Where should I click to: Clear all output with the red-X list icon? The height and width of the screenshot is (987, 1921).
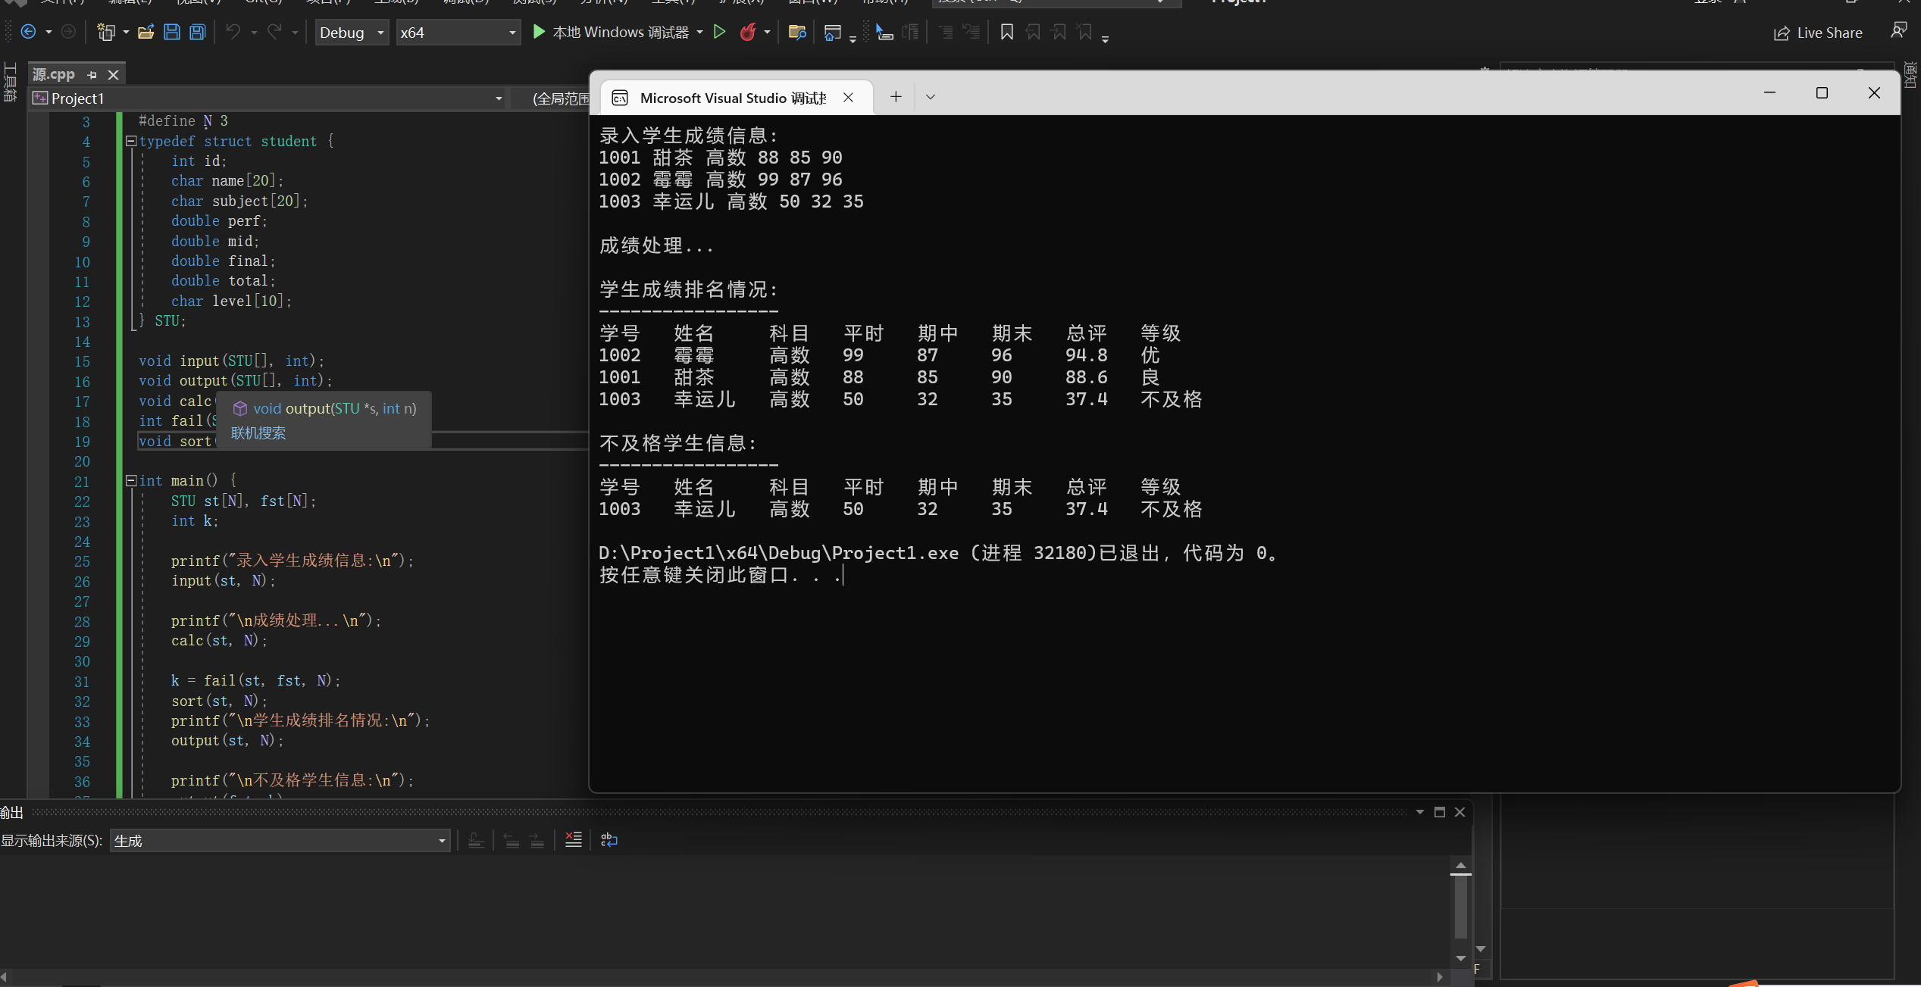574,840
